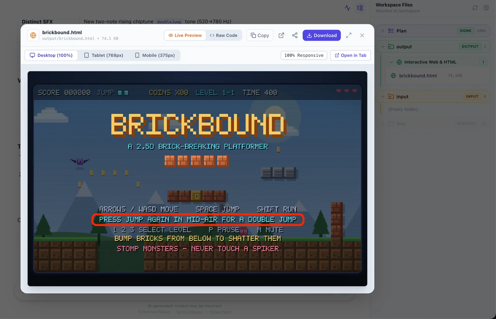Switch to Raw Code view

click(x=224, y=35)
